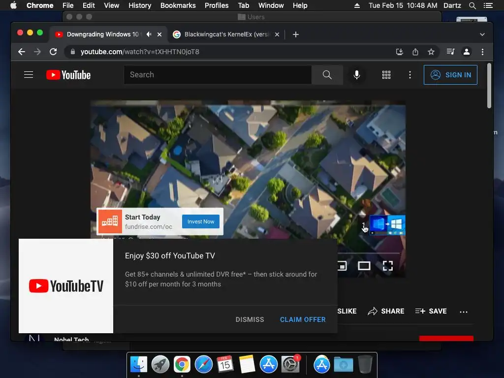Click the page vertical scrollbar
The image size is (504, 378).
[489, 86]
